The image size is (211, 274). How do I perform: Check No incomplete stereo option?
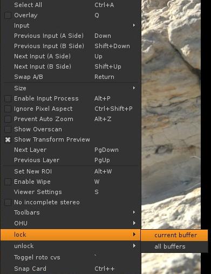pos(8,202)
